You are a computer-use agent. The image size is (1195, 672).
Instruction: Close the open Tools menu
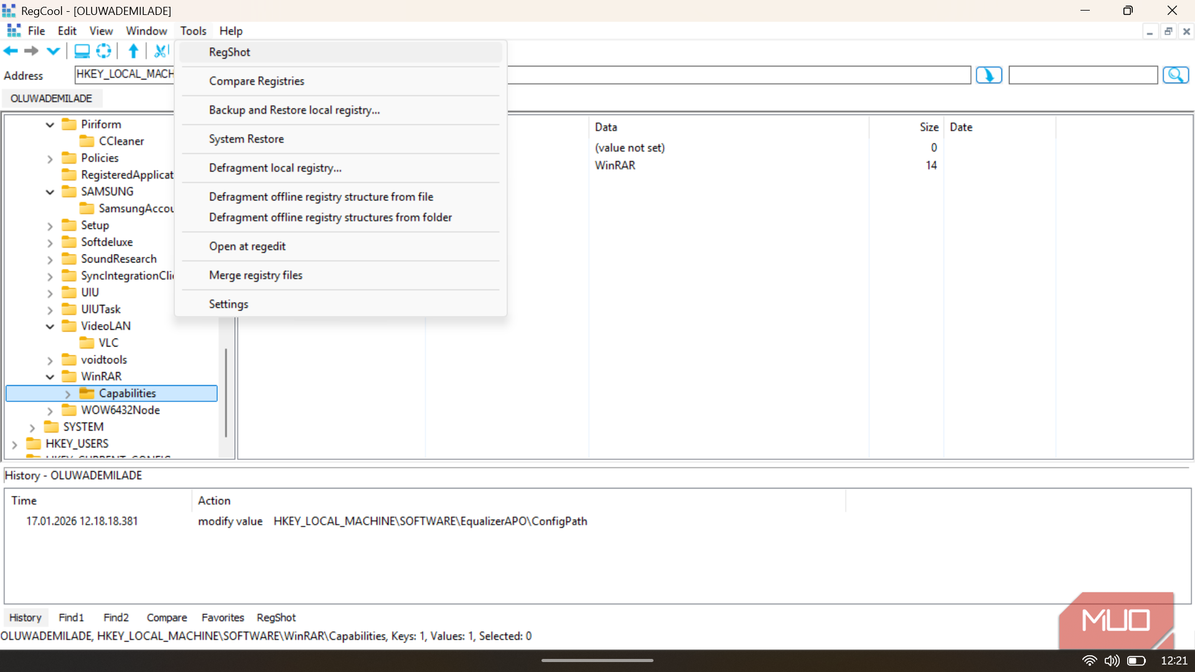click(x=193, y=31)
